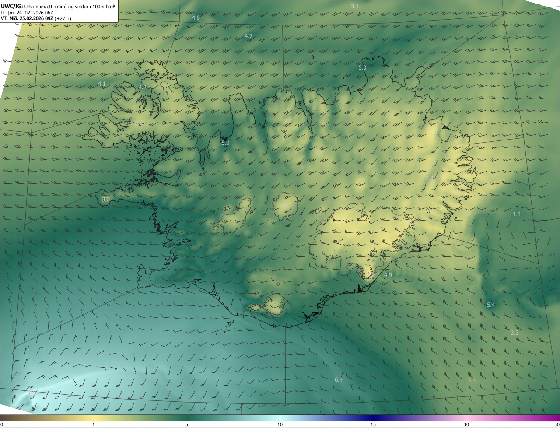Click the 'IT: þri. 24. 02. 2026 06Z' line

[28, 12]
